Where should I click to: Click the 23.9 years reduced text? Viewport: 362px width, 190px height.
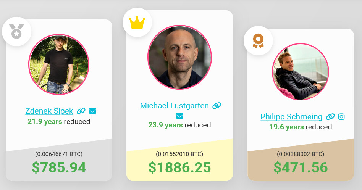(179, 125)
